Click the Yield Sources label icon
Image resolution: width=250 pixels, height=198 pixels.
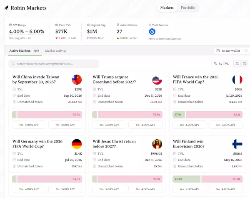point(150,25)
